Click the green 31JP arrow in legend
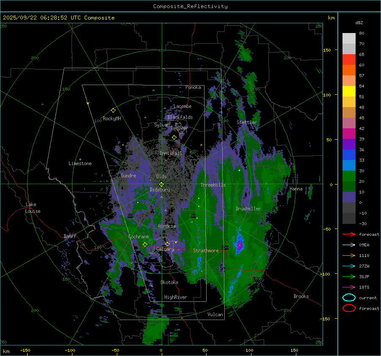381x356 pixels. [348, 276]
